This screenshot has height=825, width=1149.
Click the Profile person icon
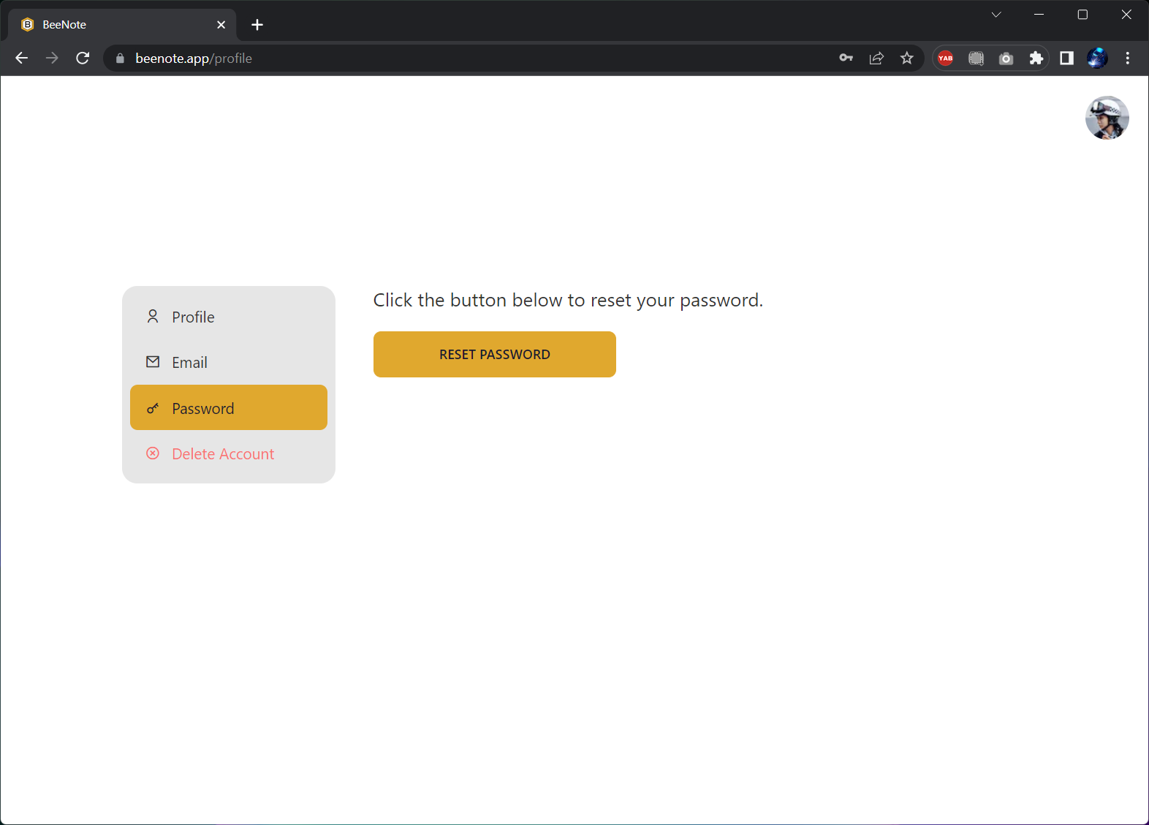tap(153, 316)
